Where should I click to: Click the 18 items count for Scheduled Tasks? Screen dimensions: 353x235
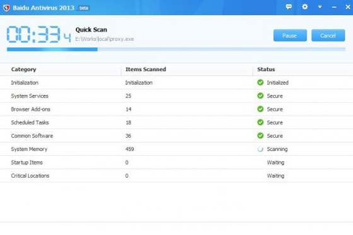pos(129,123)
